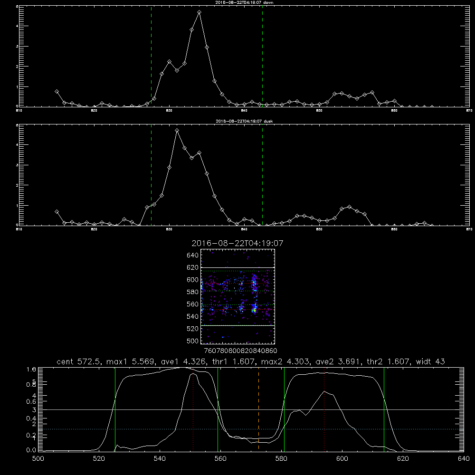This screenshot has width=475, height=475.
Task: Click the 640 label on heatmap y-axis
Action: click(193, 256)
